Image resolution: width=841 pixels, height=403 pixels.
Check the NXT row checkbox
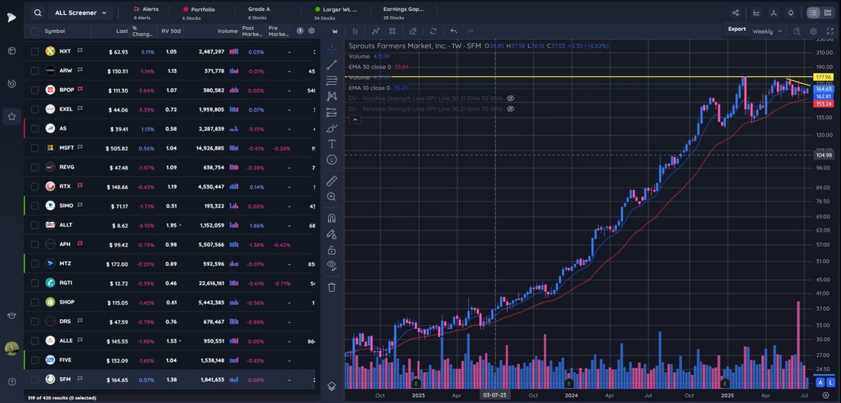pos(34,51)
